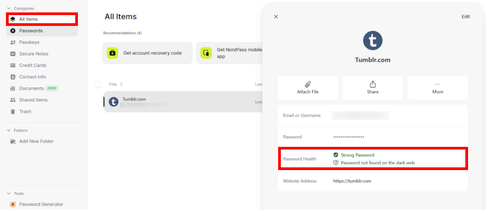Tick the select-all checkbox beside Title

98,84
